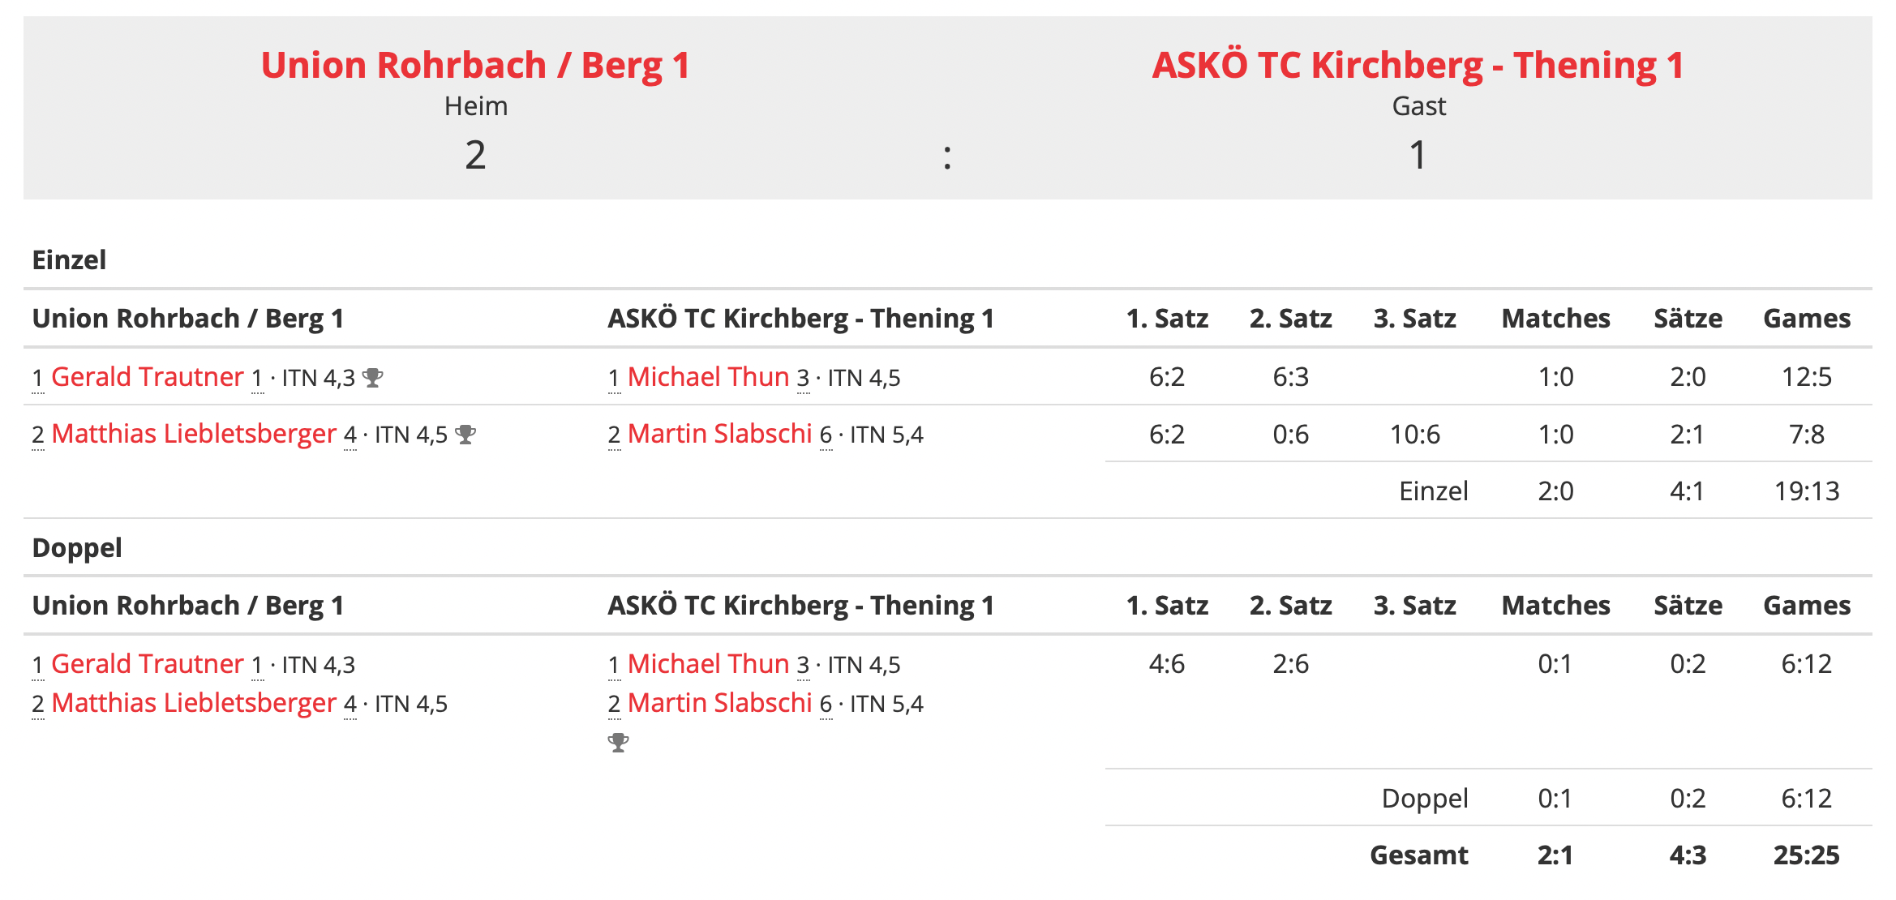Image resolution: width=1896 pixels, height=900 pixels.
Task: Open ASKÖ TC Kirchberg - Thening 1 heading link
Action: 1418,65
